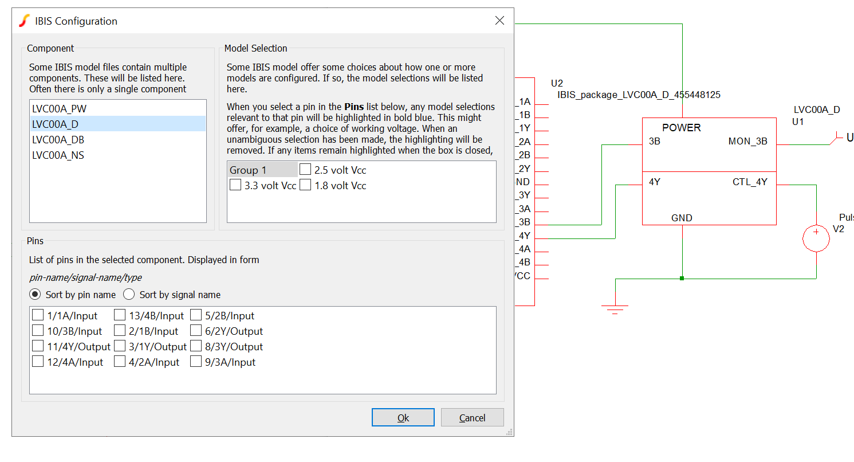Click the U1 POWER block in the schematic
Image resolution: width=854 pixels, height=462 pixels.
pos(709,171)
